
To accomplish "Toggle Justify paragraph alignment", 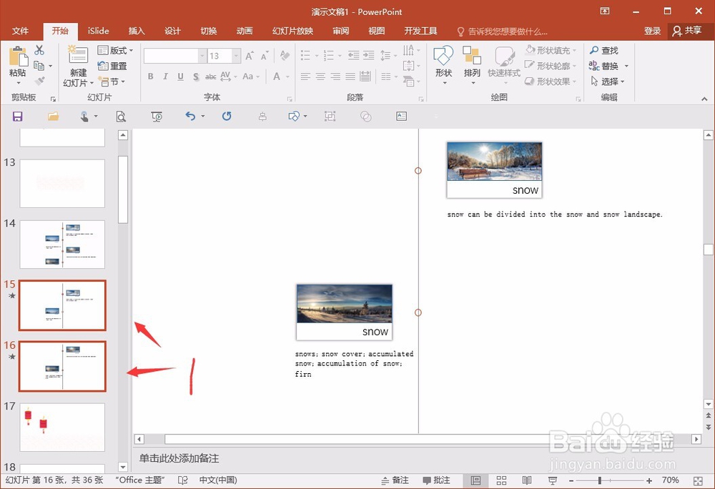I will coord(350,76).
